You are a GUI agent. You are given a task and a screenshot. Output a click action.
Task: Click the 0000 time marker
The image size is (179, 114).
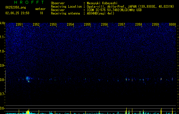point(172,25)
